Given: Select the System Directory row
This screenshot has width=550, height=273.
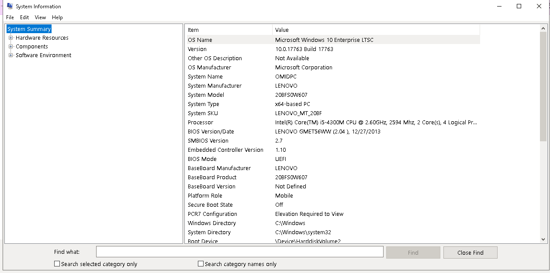Looking at the screenshot, I should point(332,232).
